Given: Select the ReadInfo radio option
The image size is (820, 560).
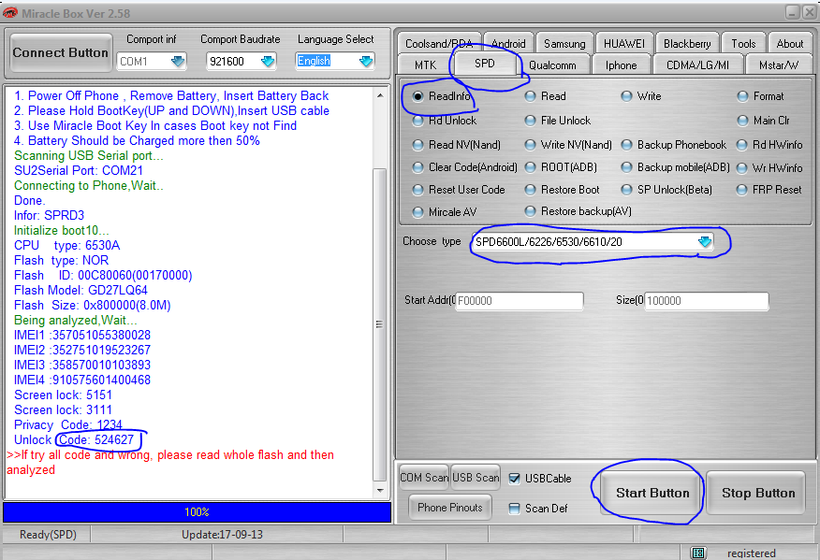Looking at the screenshot, I should coord(417,96).
